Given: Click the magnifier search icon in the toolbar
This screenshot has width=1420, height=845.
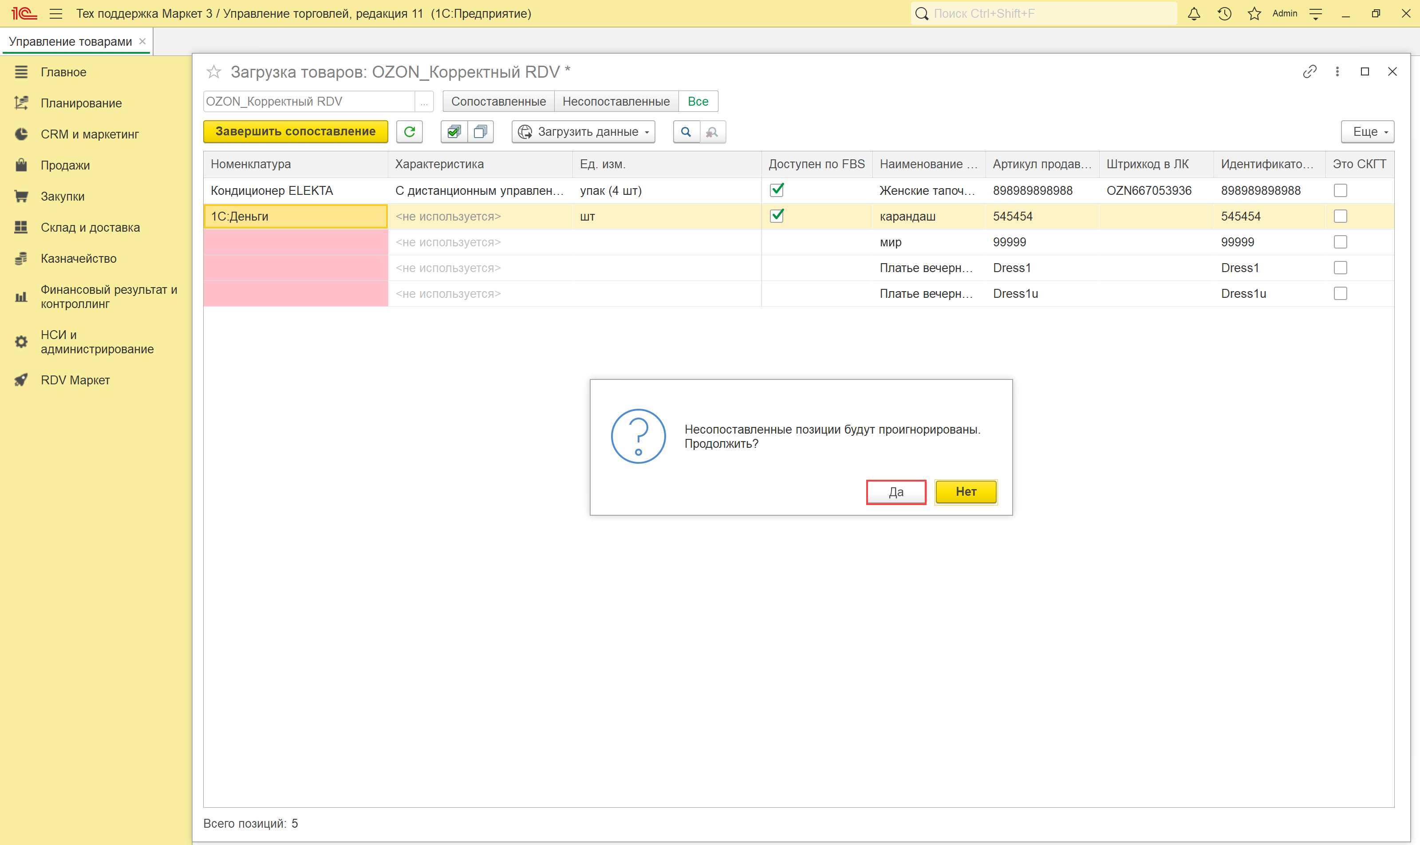Looking at the screenshot, I should 686,131.
